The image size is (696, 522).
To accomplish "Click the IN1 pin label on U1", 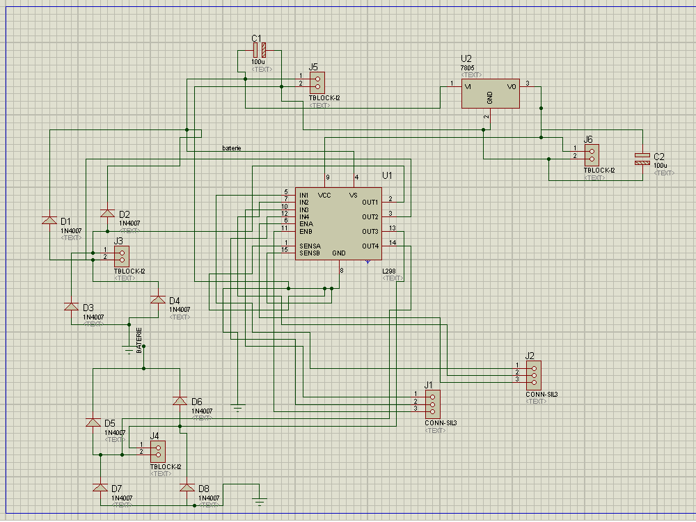I will 304,196.
